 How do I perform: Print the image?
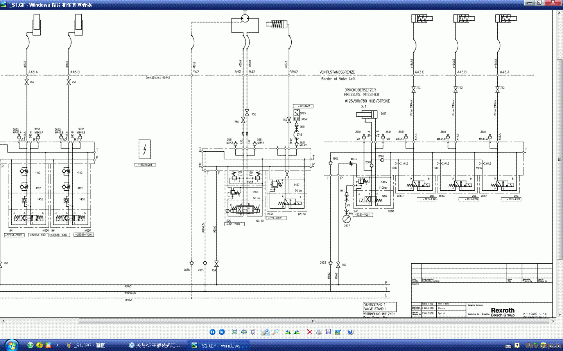click(319, 332)
